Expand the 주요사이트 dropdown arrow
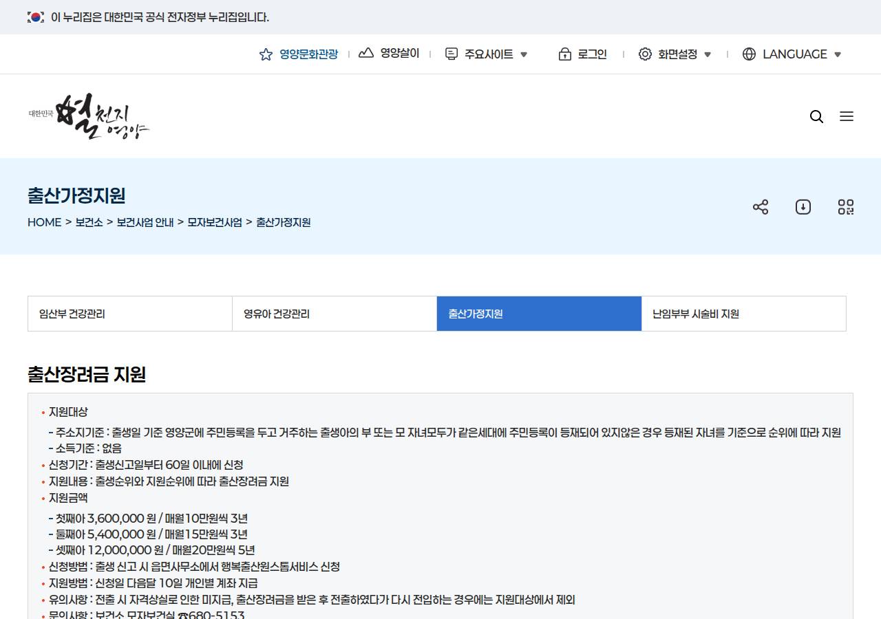The width and height of the screenshot is (881, 619). [524, 54]
